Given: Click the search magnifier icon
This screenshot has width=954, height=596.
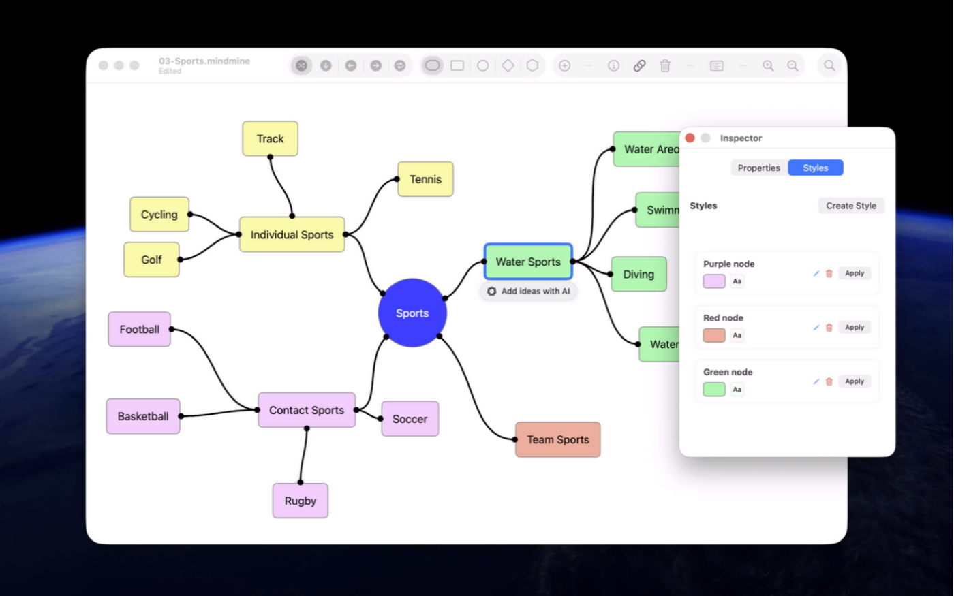Looking at the screenshot, I should point(829,65).
